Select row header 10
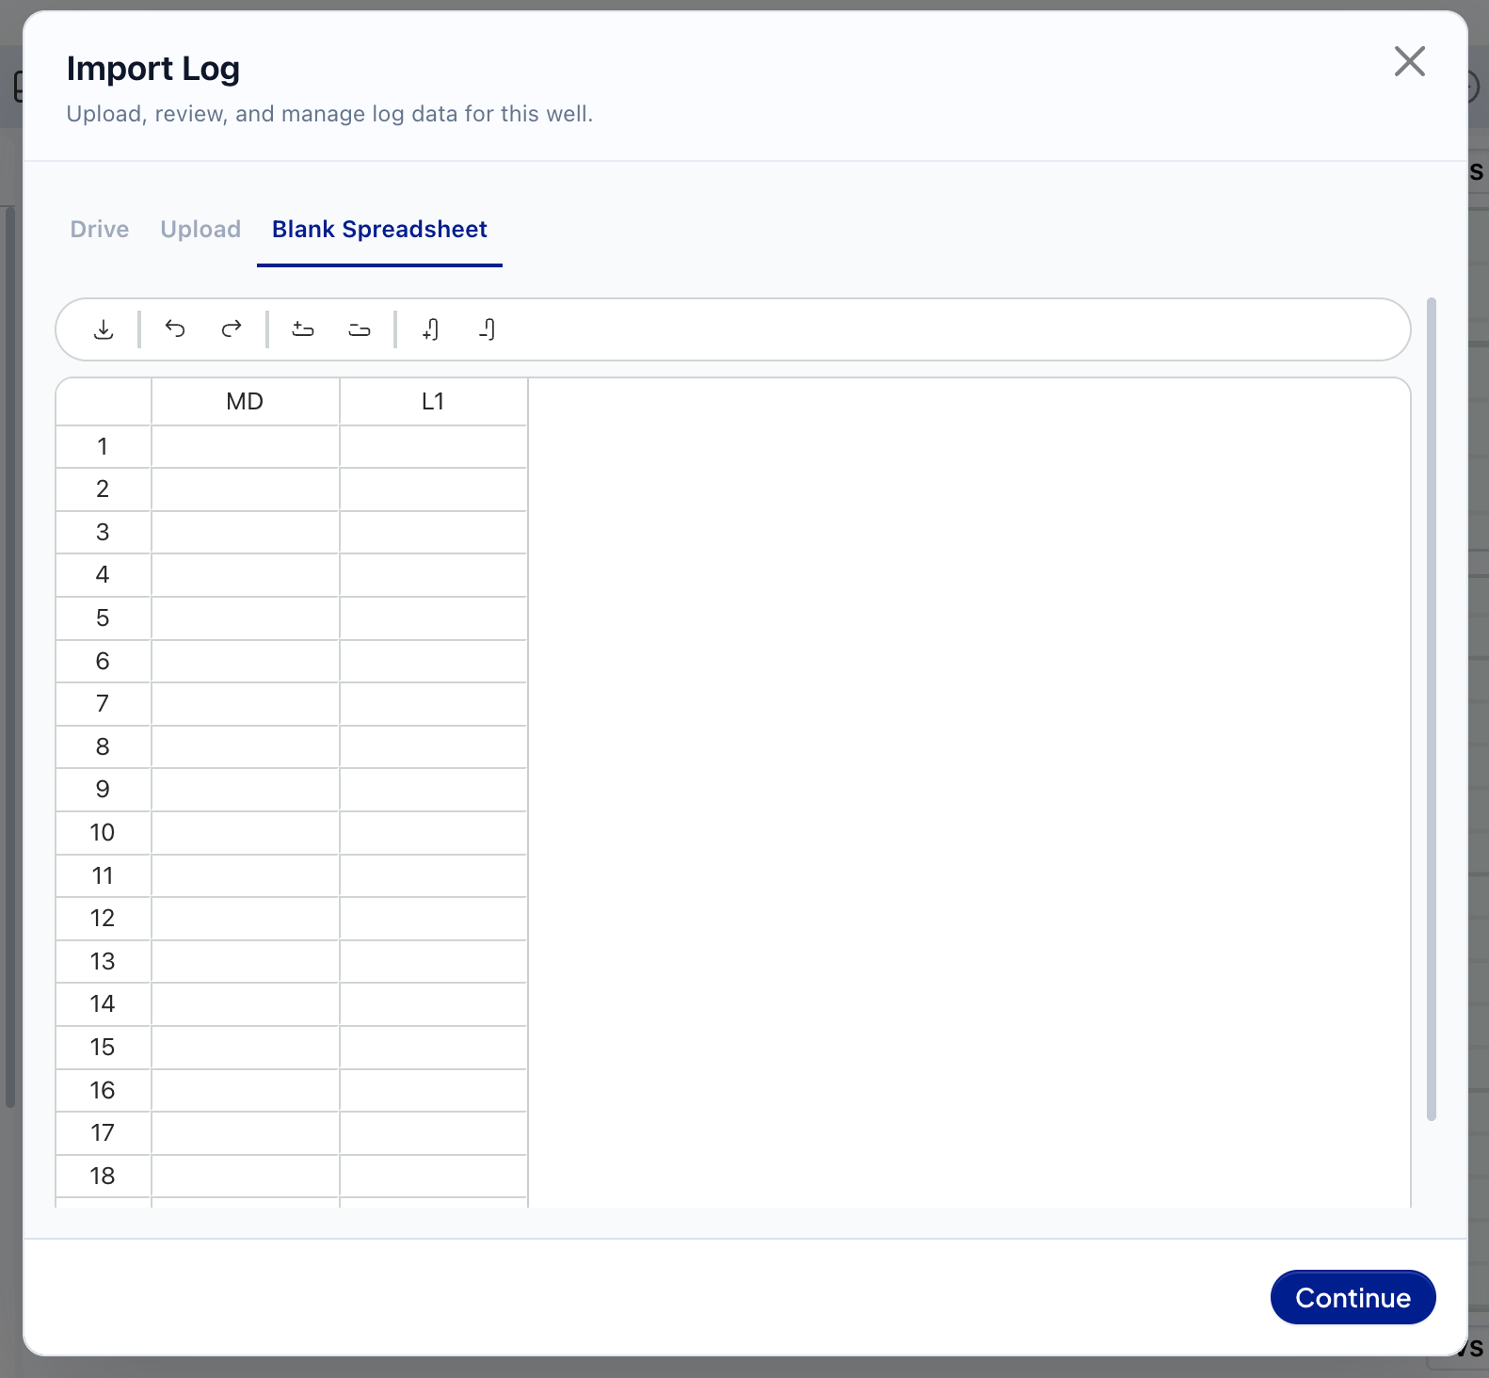This screenshot has height=1378, width=1489. pyautogui.click(x=104, y=833)
